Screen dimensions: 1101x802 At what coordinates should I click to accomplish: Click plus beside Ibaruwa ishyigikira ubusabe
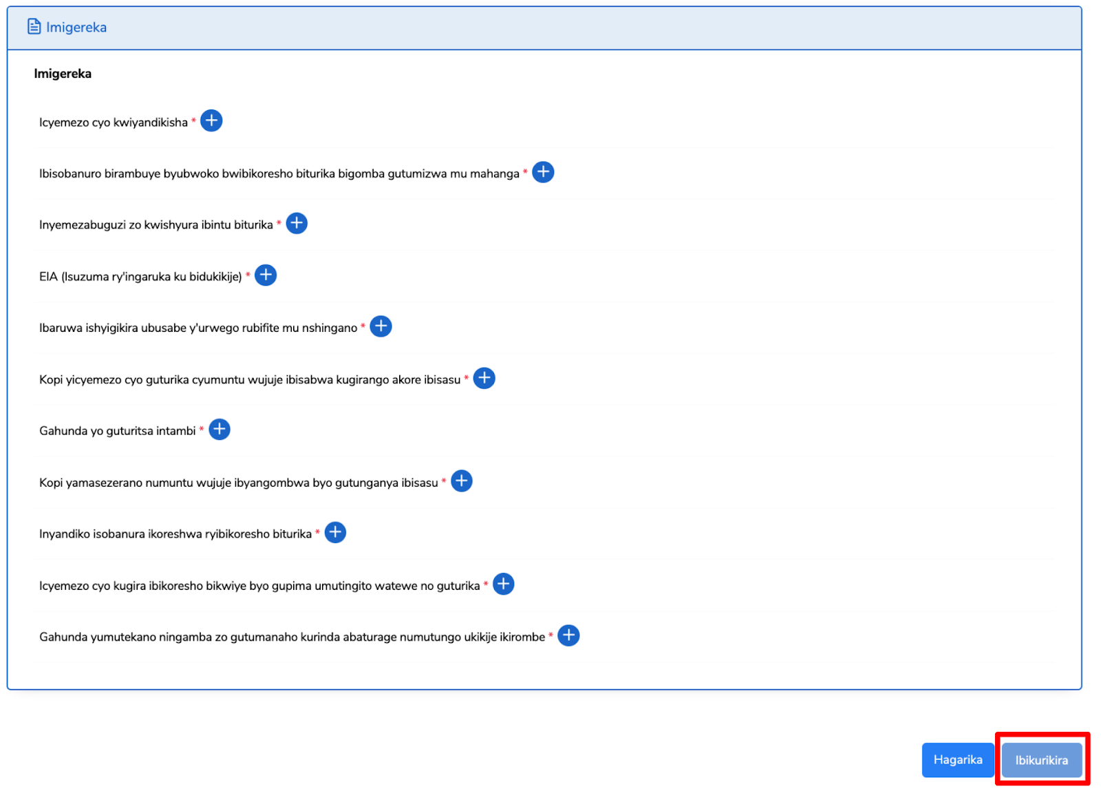click(x=381, y=326)
